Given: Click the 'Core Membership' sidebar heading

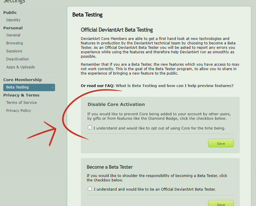Looking at the screenshot, I should (22, 80).
